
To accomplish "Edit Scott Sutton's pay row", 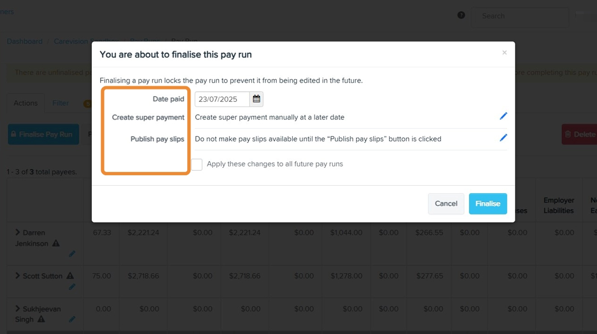I will tap(72, 287).
